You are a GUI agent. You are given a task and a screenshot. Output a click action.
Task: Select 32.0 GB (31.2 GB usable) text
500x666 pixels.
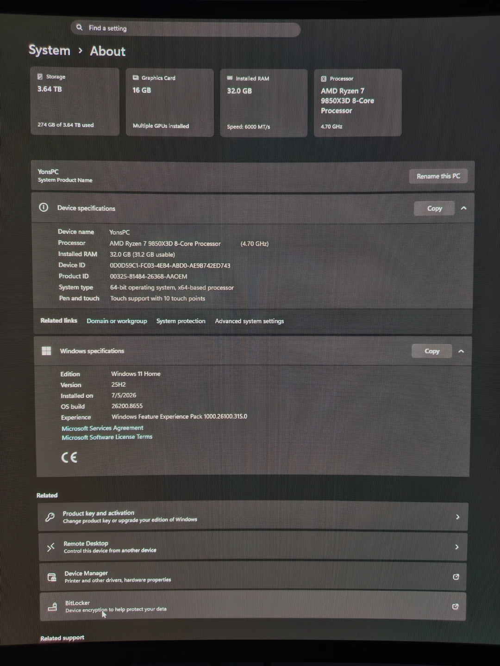click(x=142, y=254)
